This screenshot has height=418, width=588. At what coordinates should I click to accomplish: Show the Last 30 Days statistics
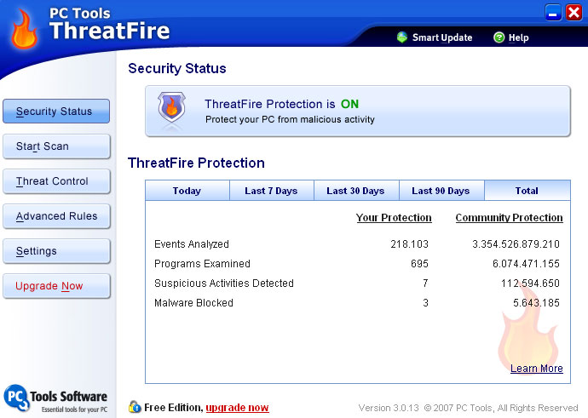pos(355,191)
